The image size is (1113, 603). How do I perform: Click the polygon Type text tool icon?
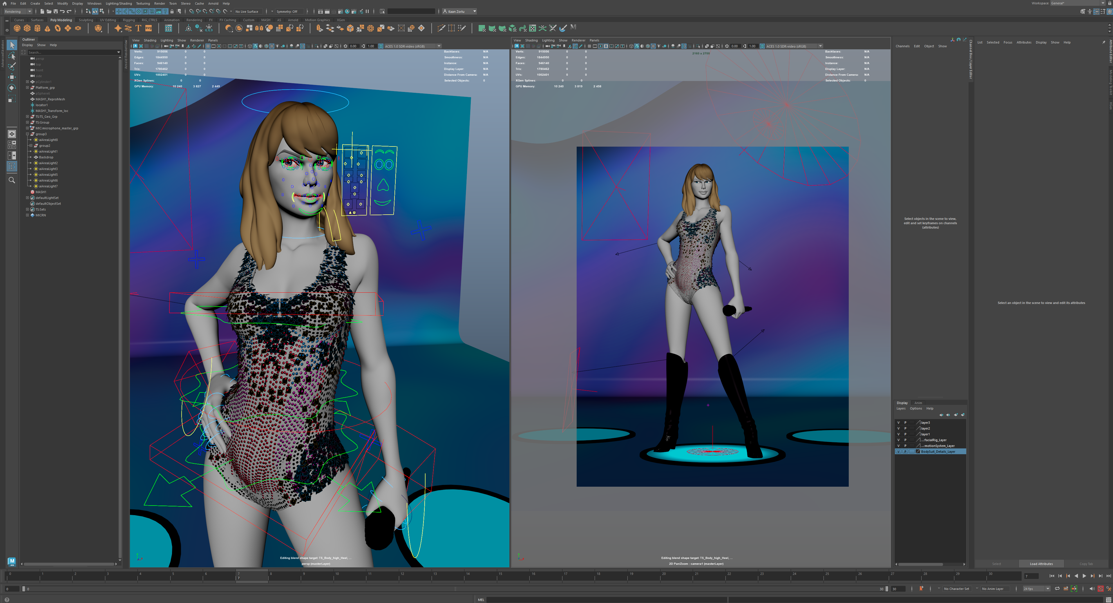click(x=138, y=28)
